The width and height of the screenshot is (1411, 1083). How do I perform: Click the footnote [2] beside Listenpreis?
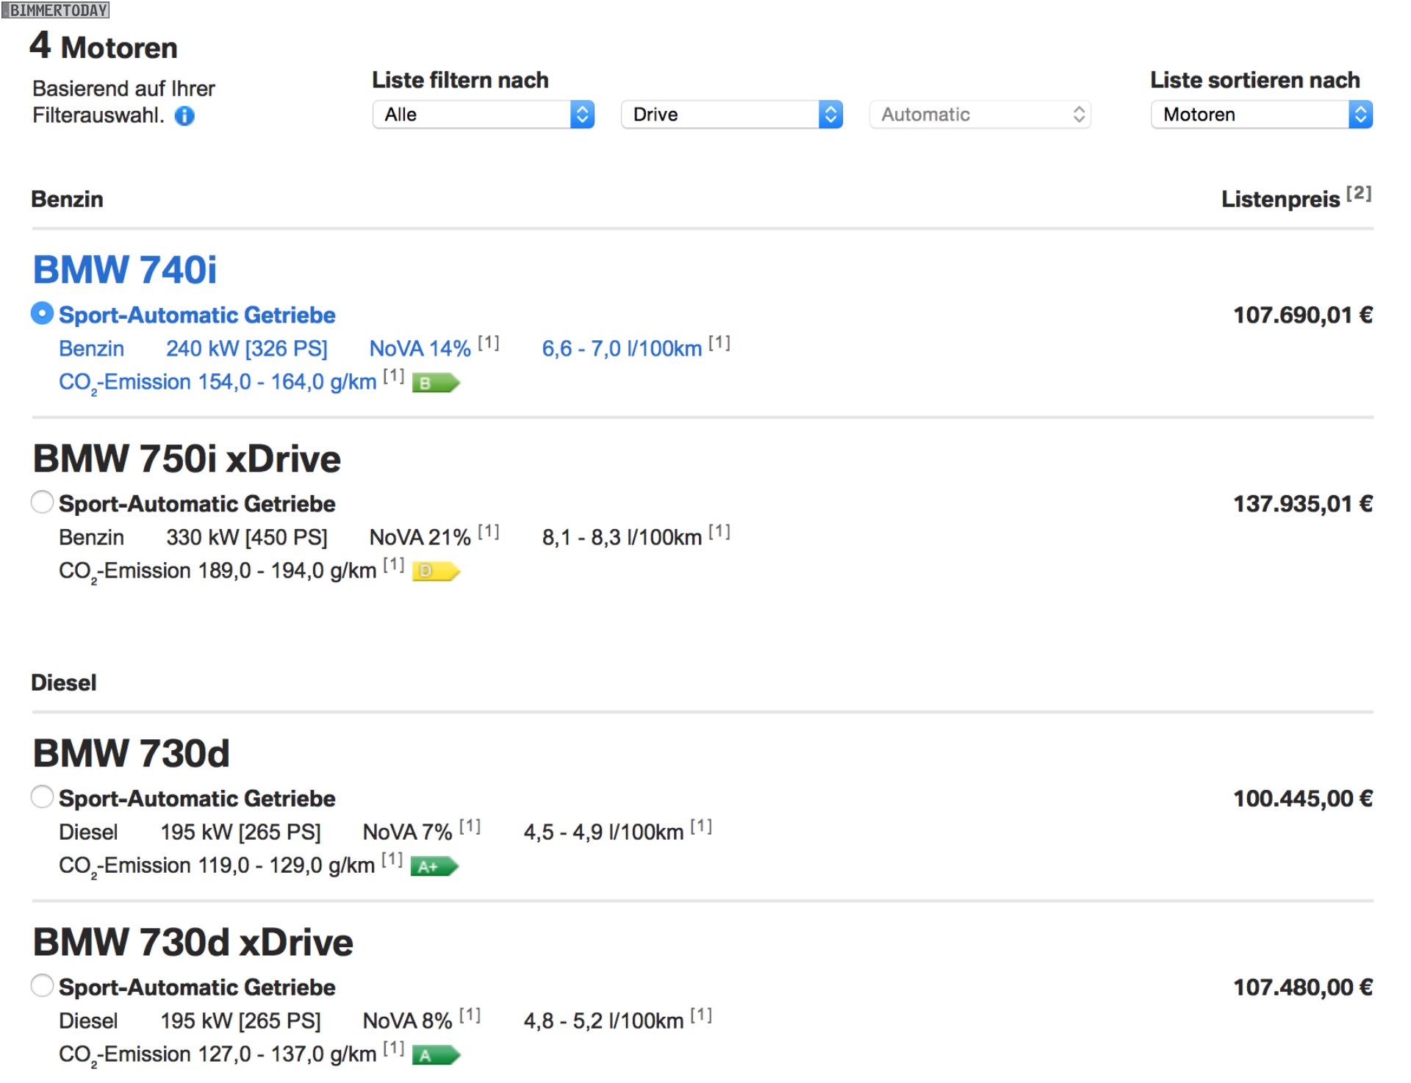click(x=1358, y=193)
